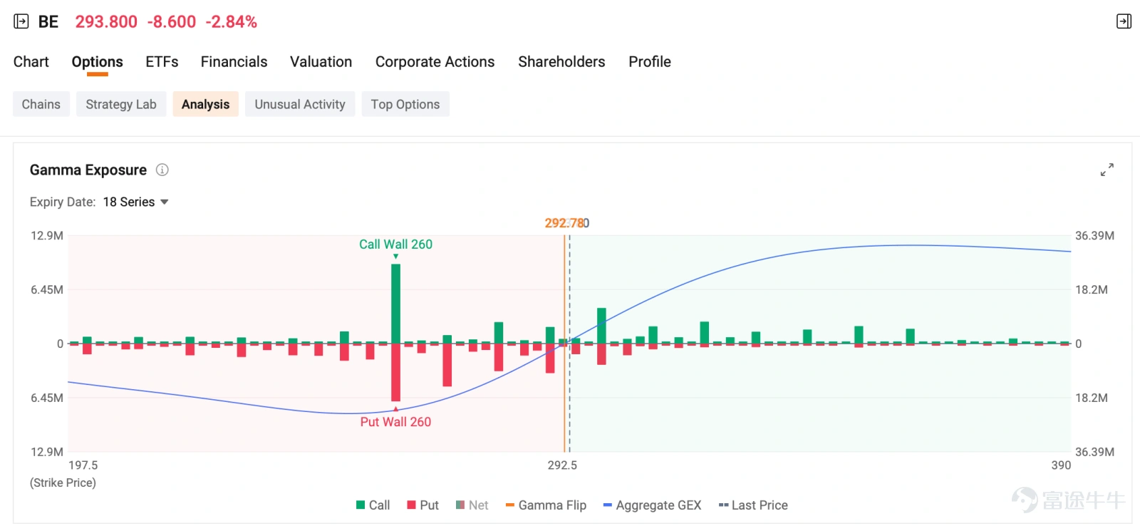Expand the Gamma Exposure chart to fullscreen
This screenshot has height=526, width=1140.
click(x=1107, y=170)
